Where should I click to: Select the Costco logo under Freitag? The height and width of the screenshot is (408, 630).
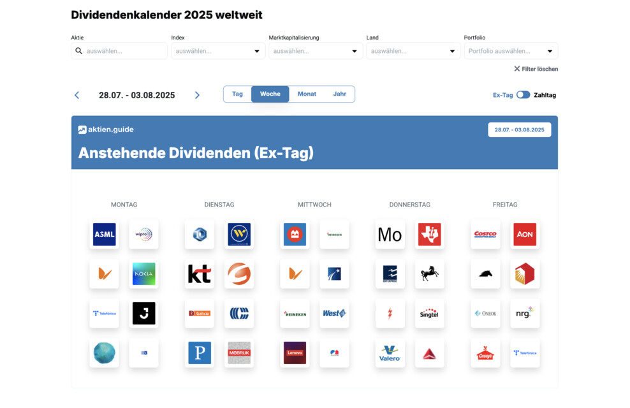click(485, 235)
